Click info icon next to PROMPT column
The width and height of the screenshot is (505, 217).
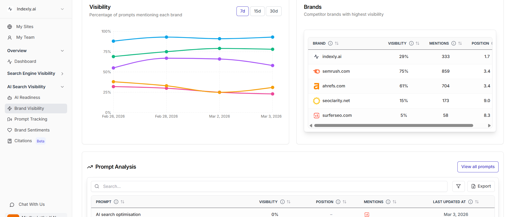116,202
